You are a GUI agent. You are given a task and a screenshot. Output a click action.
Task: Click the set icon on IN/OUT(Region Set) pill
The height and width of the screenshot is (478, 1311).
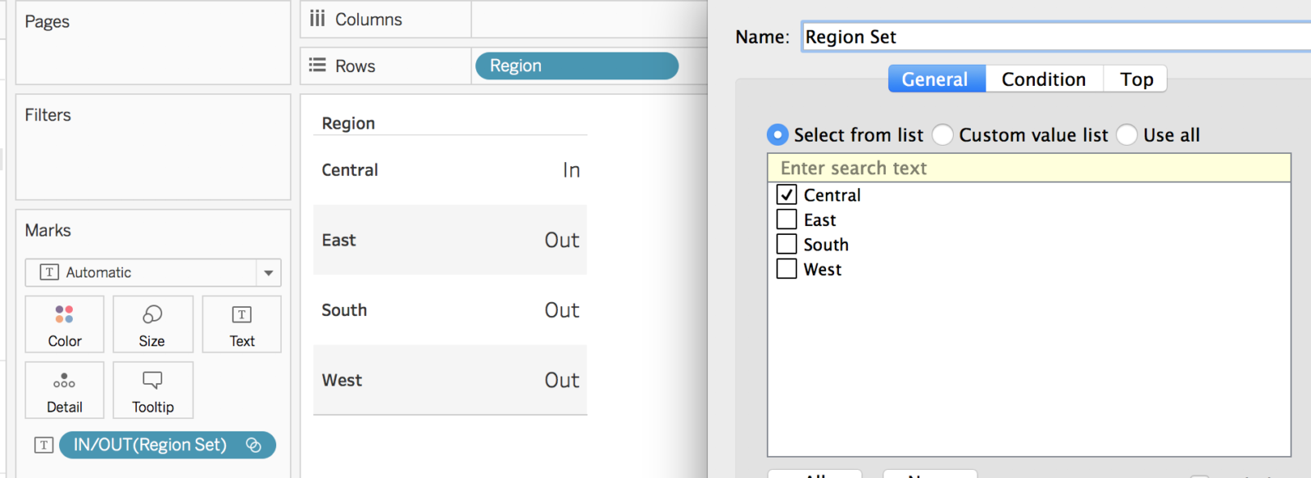coord(254,445)
